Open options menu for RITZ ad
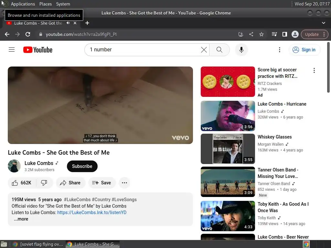 tap(314, 70)
